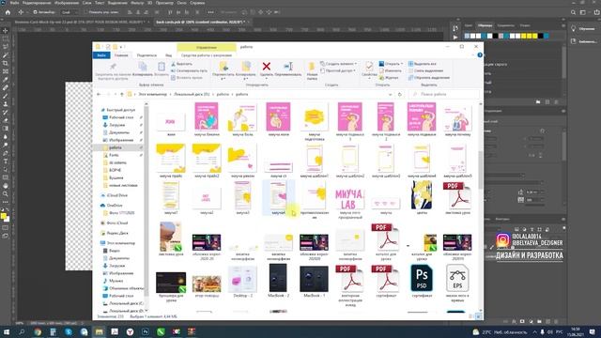Click Скопировать путь in ribbon
The width and height of the screenshot is (601, 338).
(189, 70)
